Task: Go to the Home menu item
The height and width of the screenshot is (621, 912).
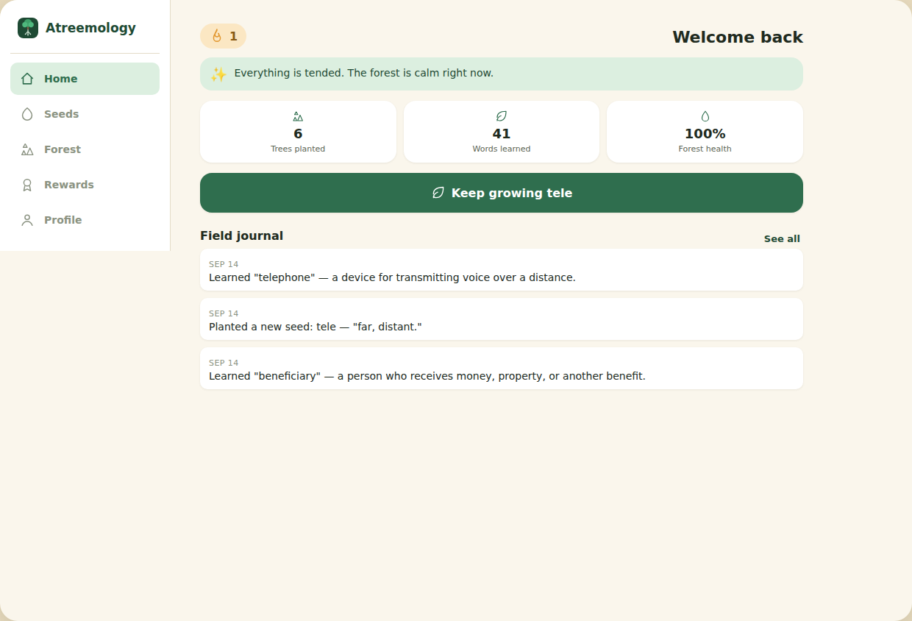Action: [85, 79]
